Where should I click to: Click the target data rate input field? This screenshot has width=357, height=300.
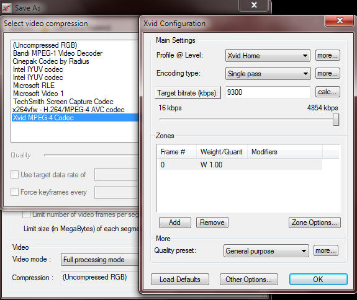coord(115,175)
